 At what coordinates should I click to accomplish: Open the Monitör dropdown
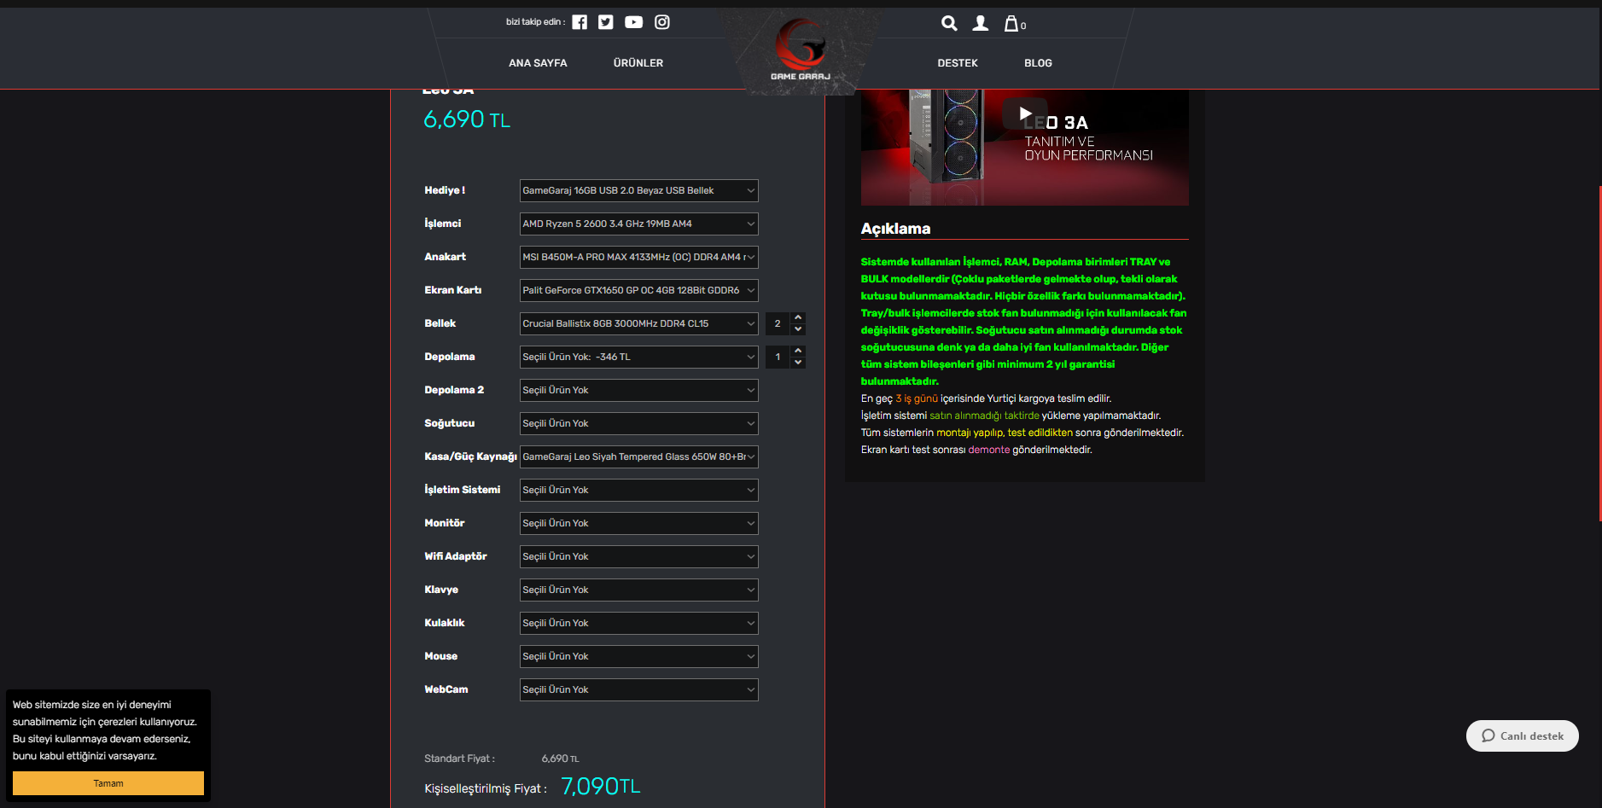pos(639,524)
